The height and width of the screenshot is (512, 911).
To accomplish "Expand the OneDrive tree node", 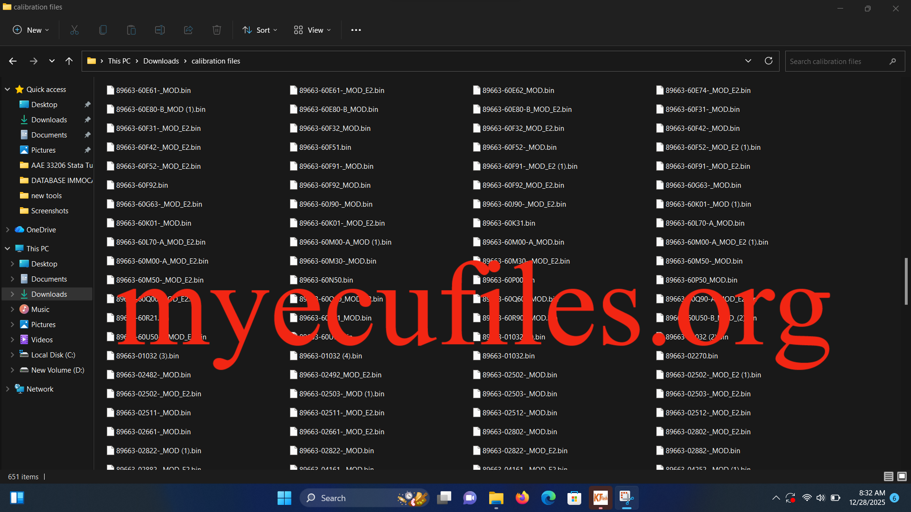I will [x=8, y=229].
